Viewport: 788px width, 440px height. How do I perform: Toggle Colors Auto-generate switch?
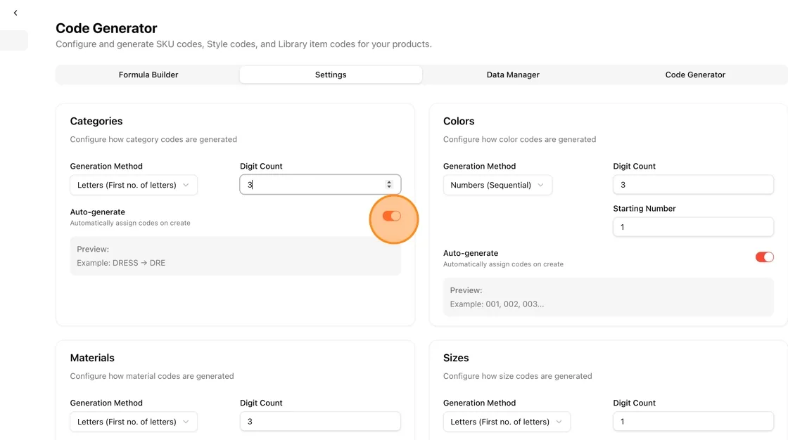(x=764, y=257)
